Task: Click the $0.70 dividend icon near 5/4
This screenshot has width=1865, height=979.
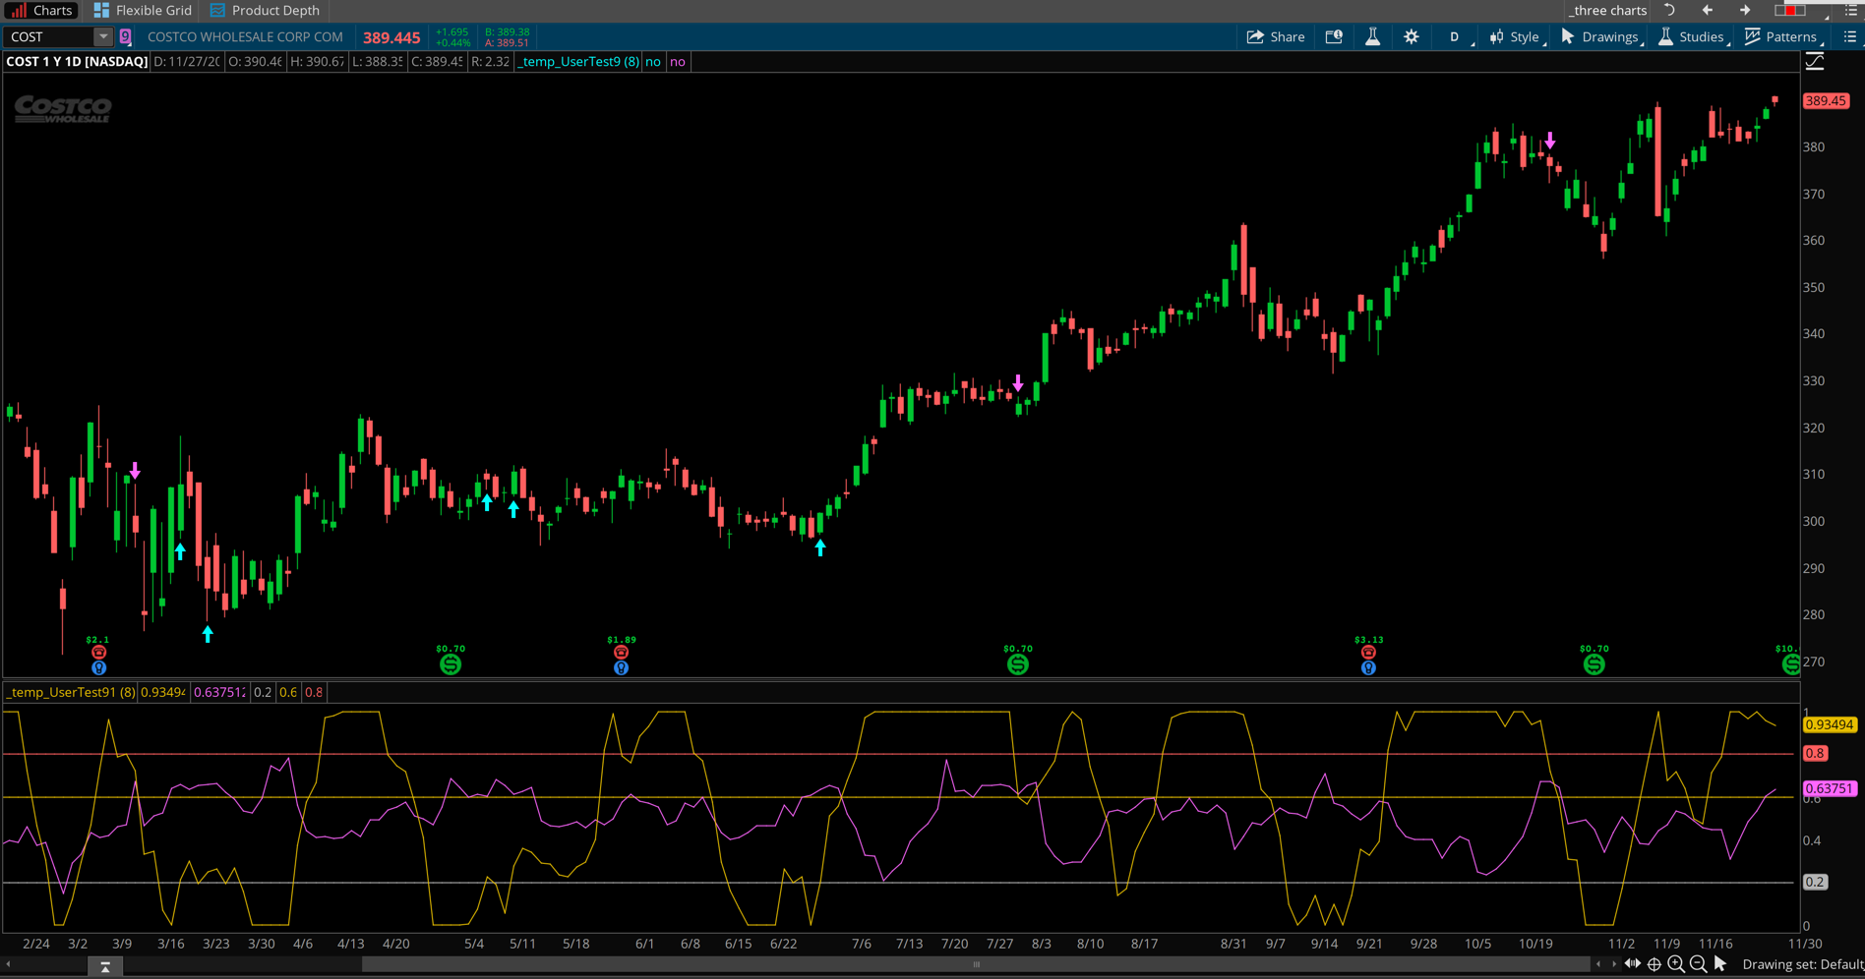Action: 451,664
